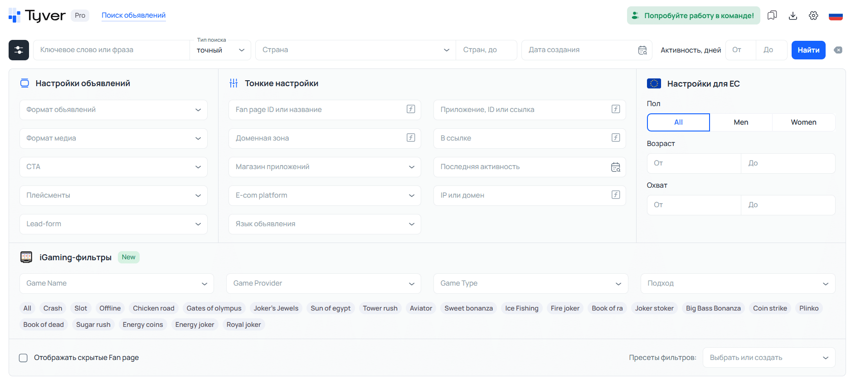The width and height of the screenshot is (856, 384).
Task: Click the Найти search button
Action: [808, 50]
